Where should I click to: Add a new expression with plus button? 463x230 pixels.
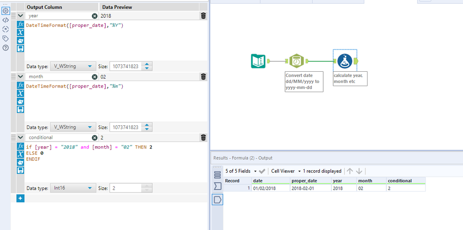(20, 199)
